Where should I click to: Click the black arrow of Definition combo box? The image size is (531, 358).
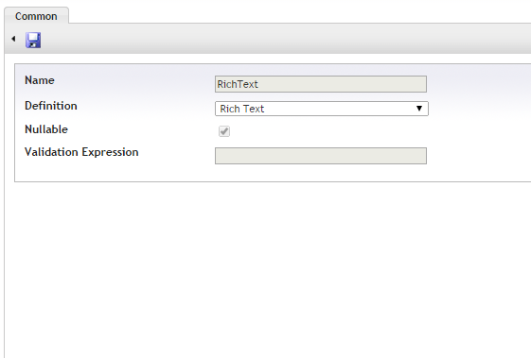click(419, 109)
